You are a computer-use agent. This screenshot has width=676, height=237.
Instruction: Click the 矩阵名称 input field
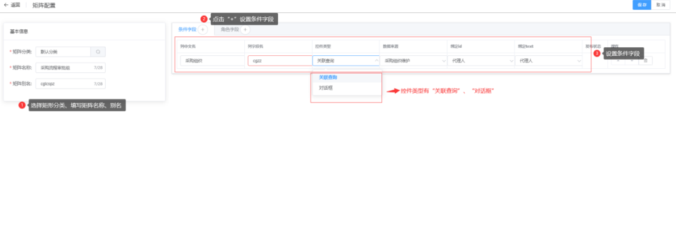[71, 68]
